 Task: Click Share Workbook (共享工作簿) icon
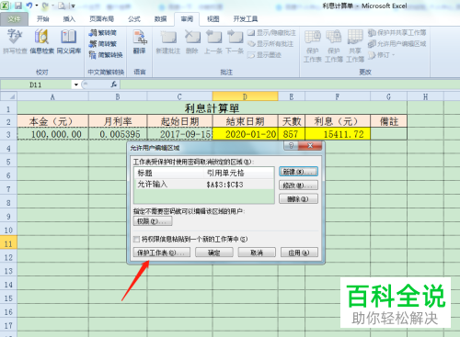(355, 46)
